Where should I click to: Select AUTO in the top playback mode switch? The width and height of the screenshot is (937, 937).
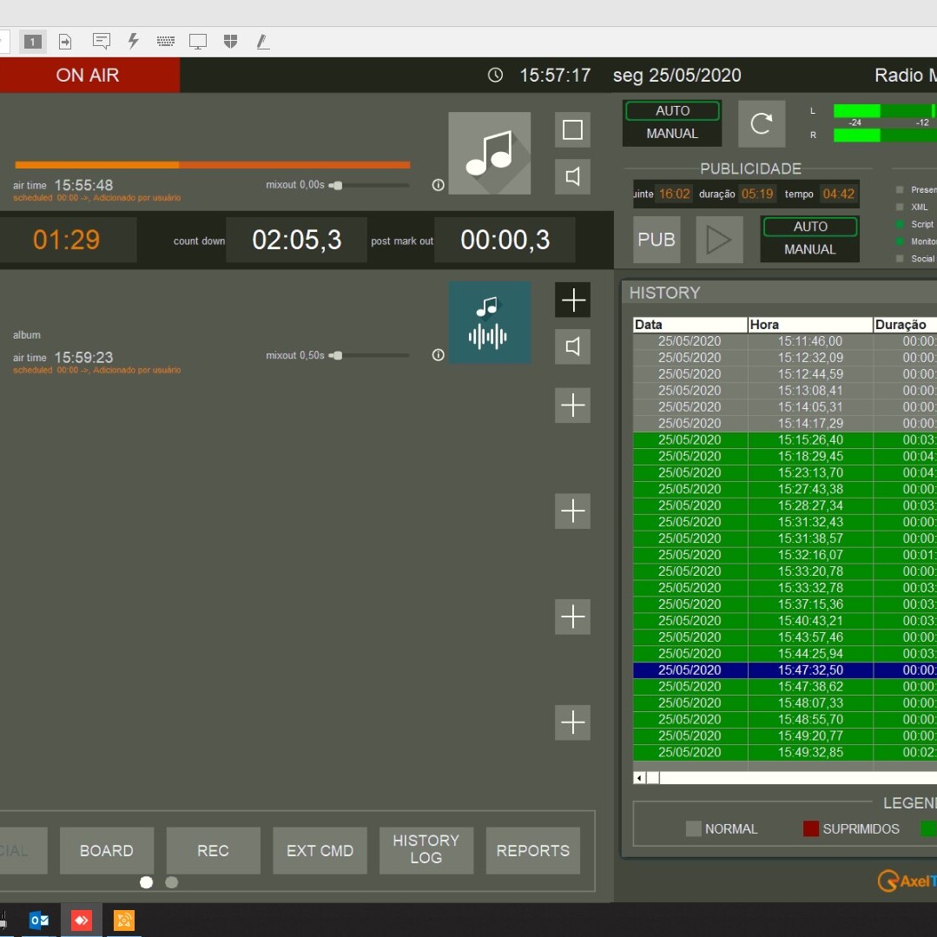point(672,111)
